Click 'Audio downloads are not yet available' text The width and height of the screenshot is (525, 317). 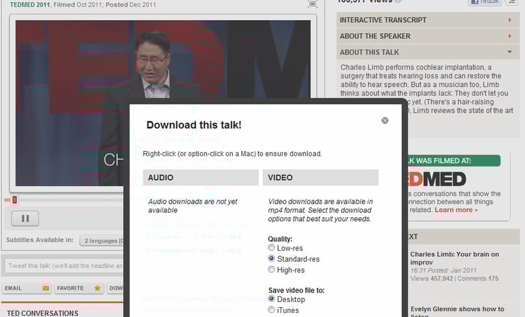pyautogui.click(x=193, y=206)
